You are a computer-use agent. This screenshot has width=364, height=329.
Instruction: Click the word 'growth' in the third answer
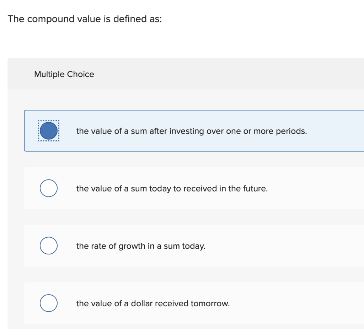130,246
